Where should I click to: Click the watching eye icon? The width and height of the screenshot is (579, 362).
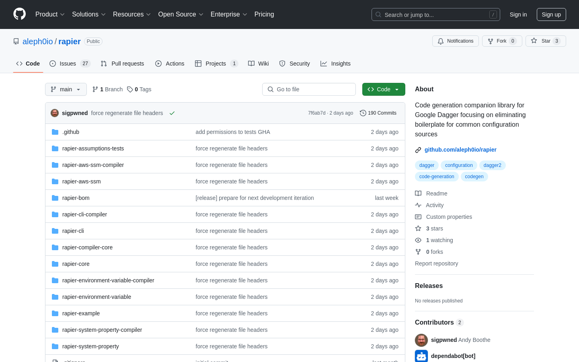[418, 240]
